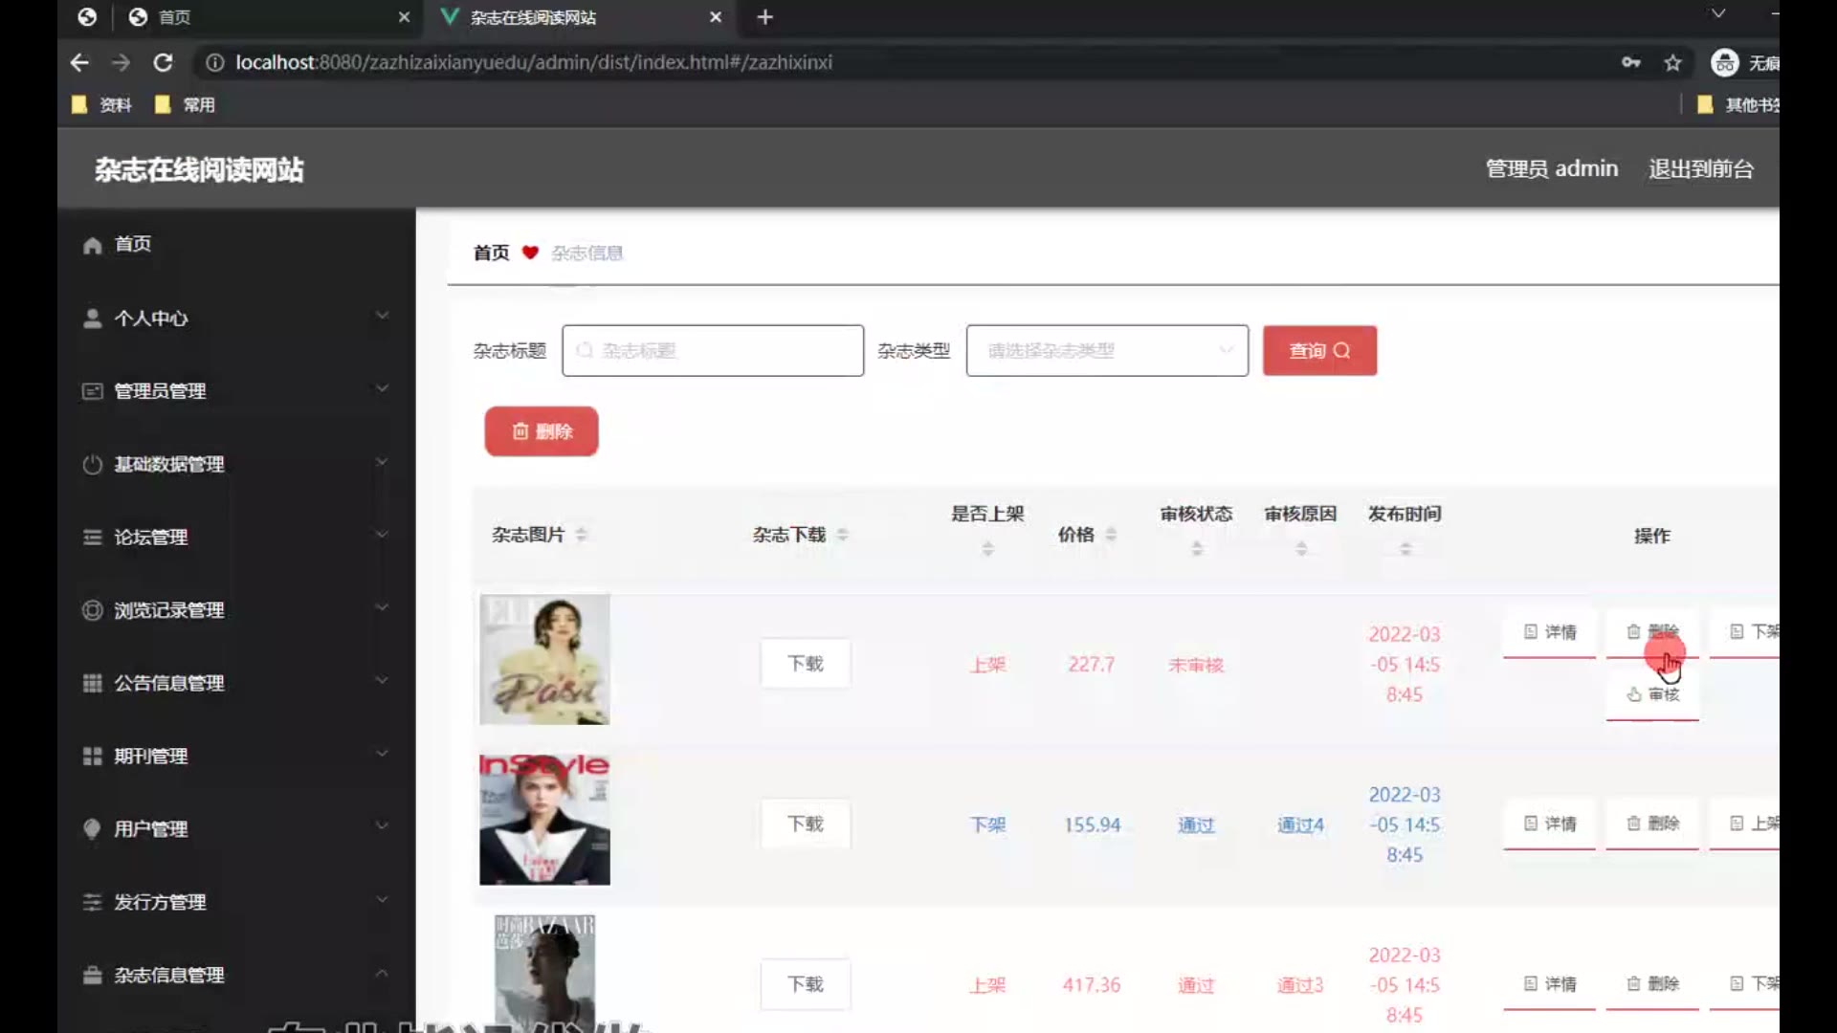Click the home icon beside 首页 in sidebar
Image resolution: width=1837 pixels, height=1033 pixels.
[92, 246]
